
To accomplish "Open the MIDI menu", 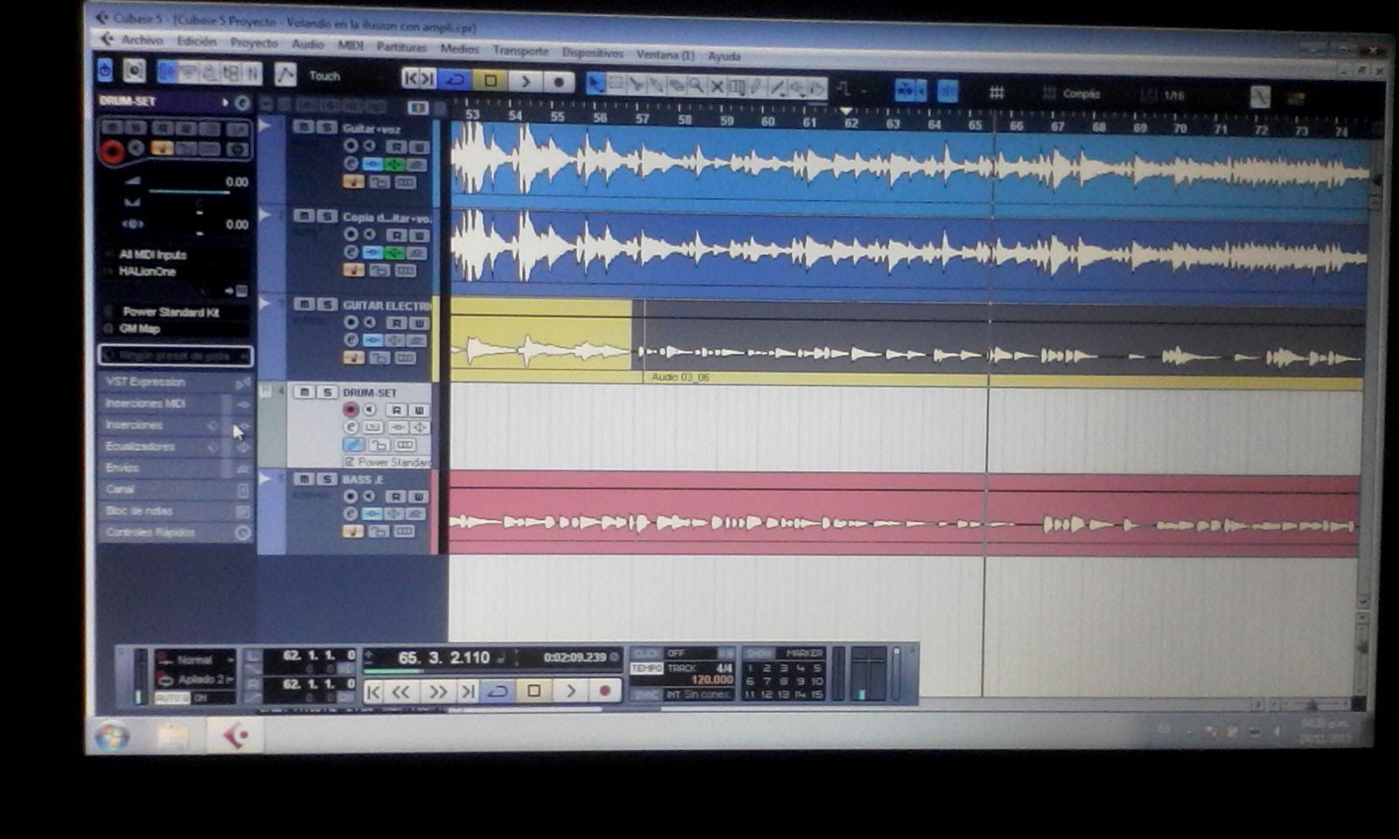I will (x=350, y=45).
